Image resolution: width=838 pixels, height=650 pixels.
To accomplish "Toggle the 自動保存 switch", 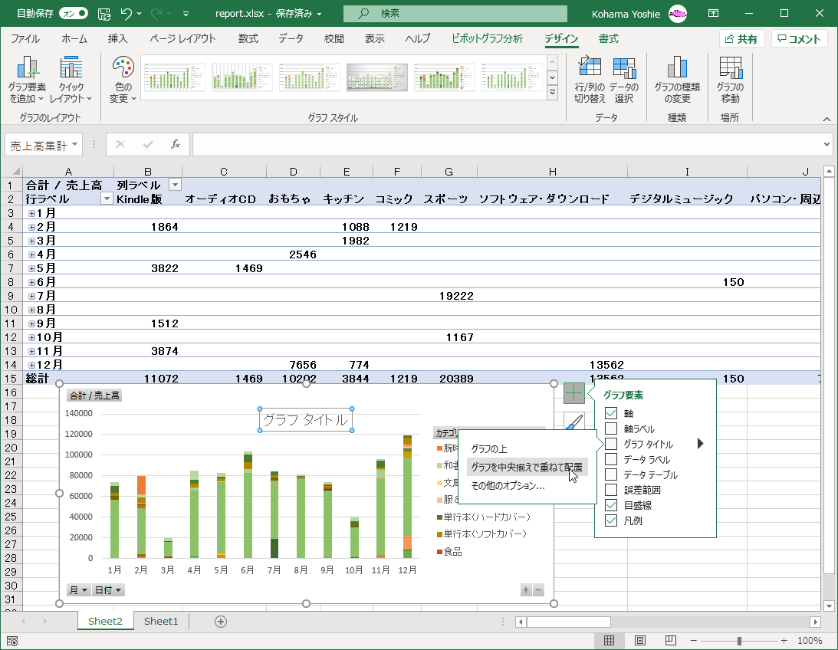I will coord(73,14).
